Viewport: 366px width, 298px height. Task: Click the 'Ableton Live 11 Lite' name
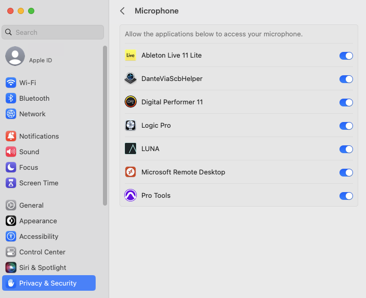pos(172,55)
